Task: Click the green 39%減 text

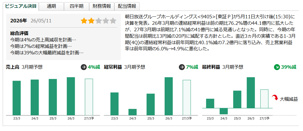Action: pos(289,67)
